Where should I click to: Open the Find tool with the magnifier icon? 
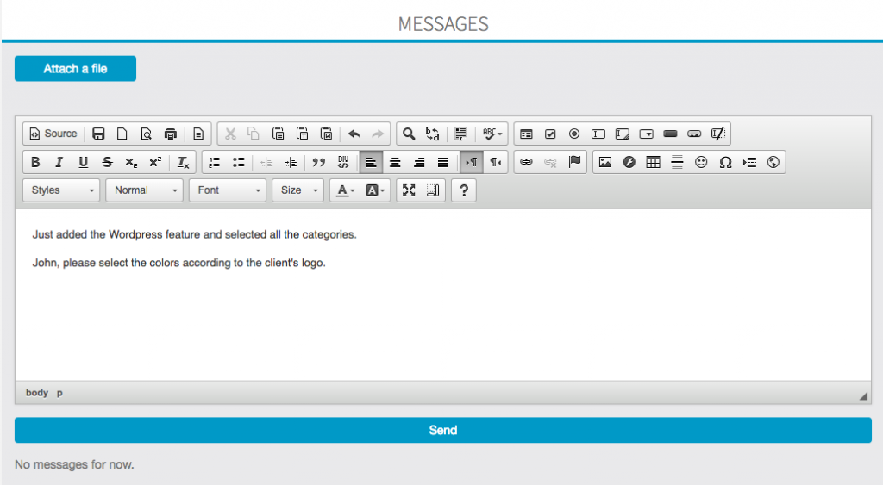409,134
